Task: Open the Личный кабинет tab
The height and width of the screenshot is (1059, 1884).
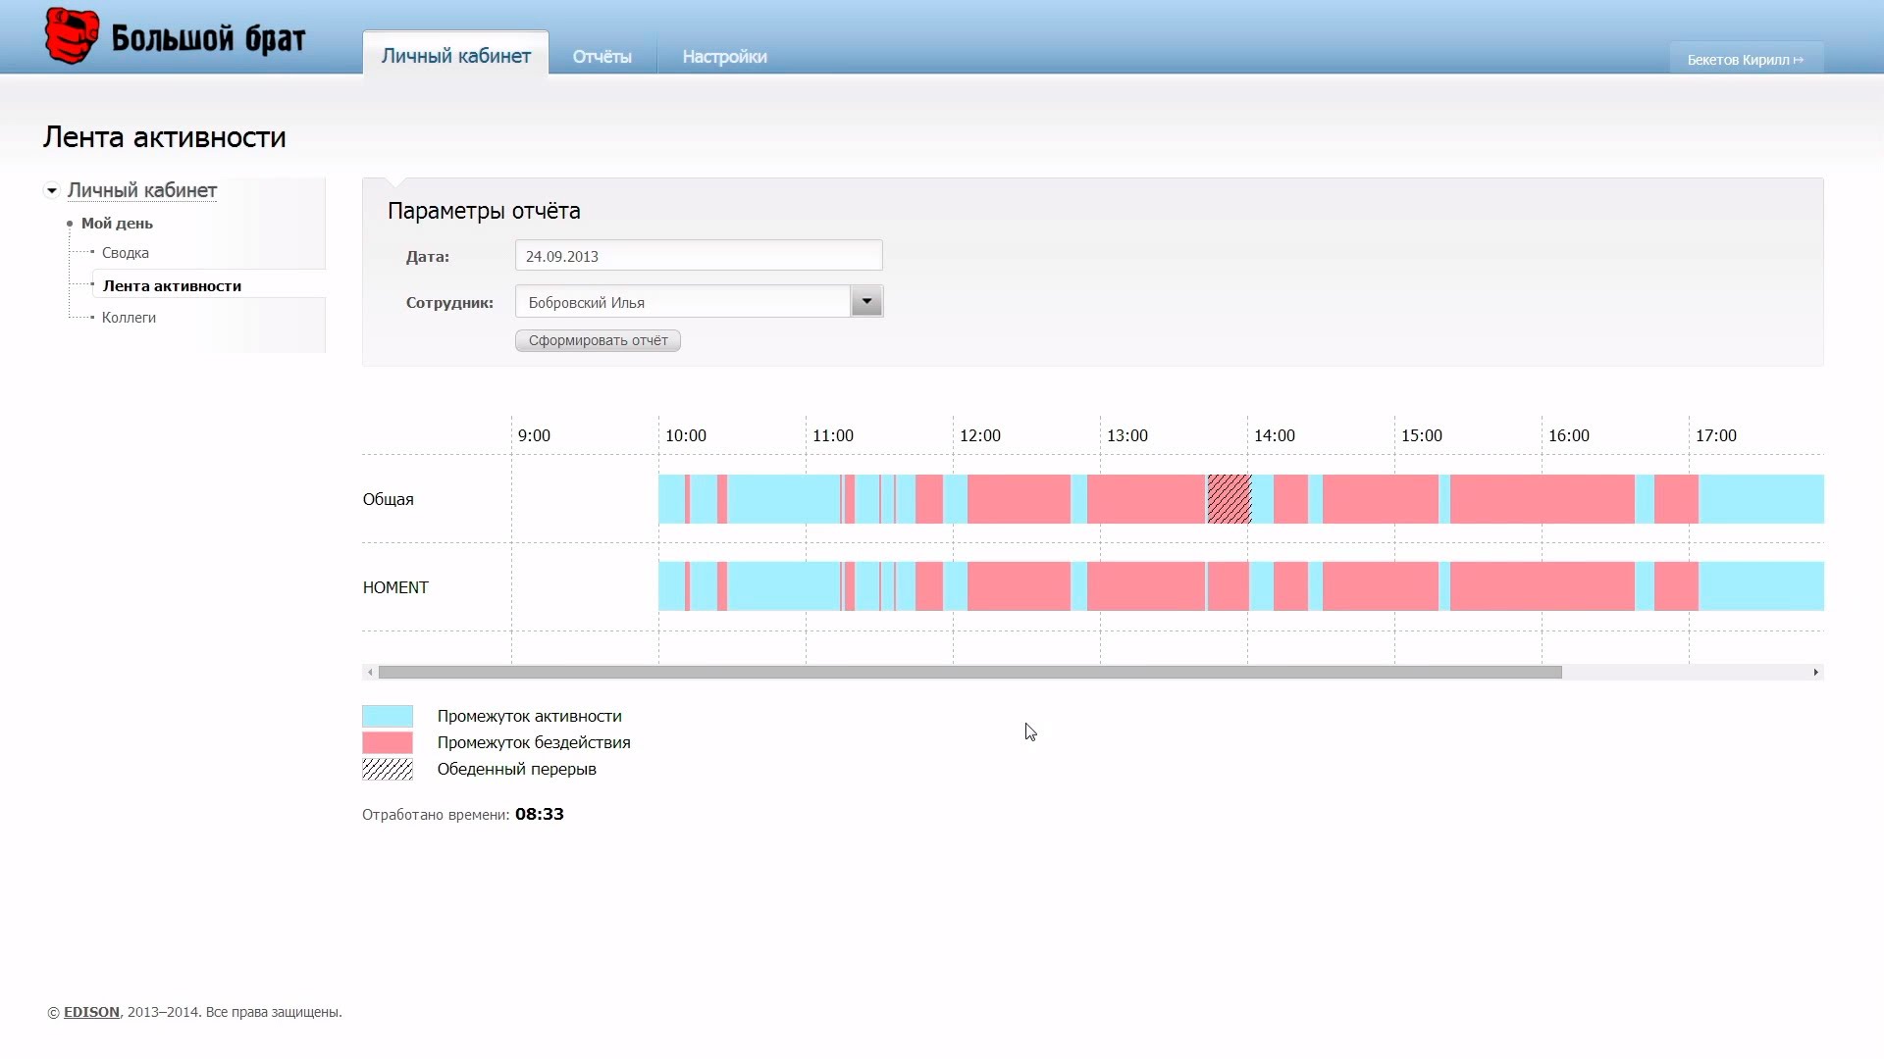Action: [455, 55]
